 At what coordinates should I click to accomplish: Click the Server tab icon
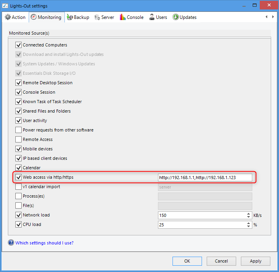click(97, 17)
